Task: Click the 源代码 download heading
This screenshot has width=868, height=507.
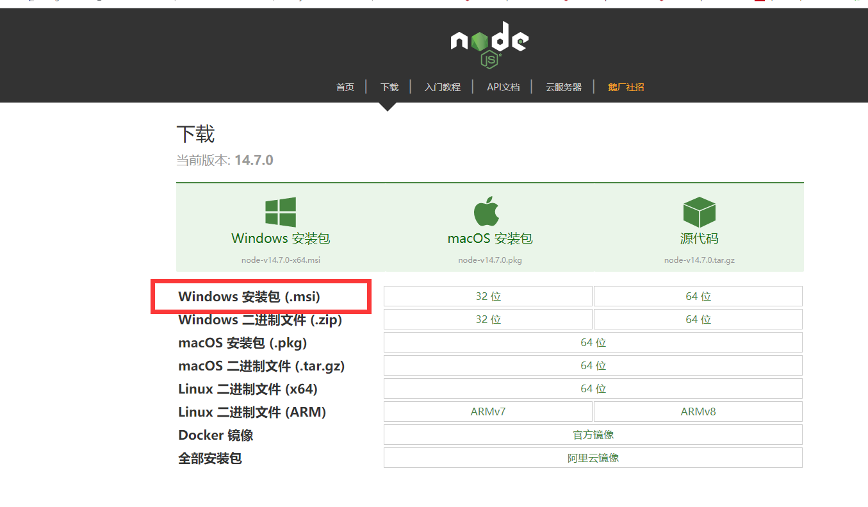Action: tap(699, 238)
